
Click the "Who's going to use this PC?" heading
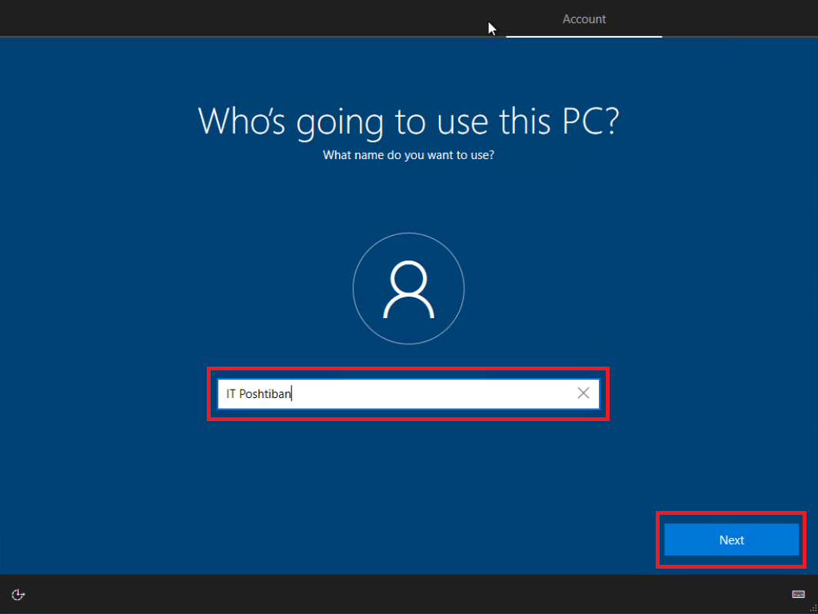tap(408, 121)
